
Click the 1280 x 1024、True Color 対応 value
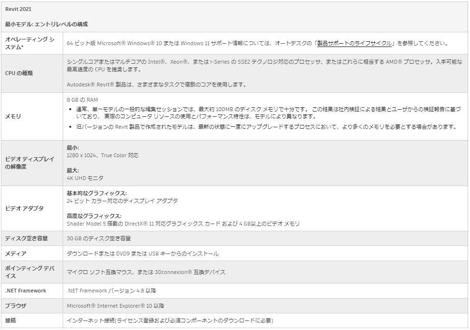[103, 155]
